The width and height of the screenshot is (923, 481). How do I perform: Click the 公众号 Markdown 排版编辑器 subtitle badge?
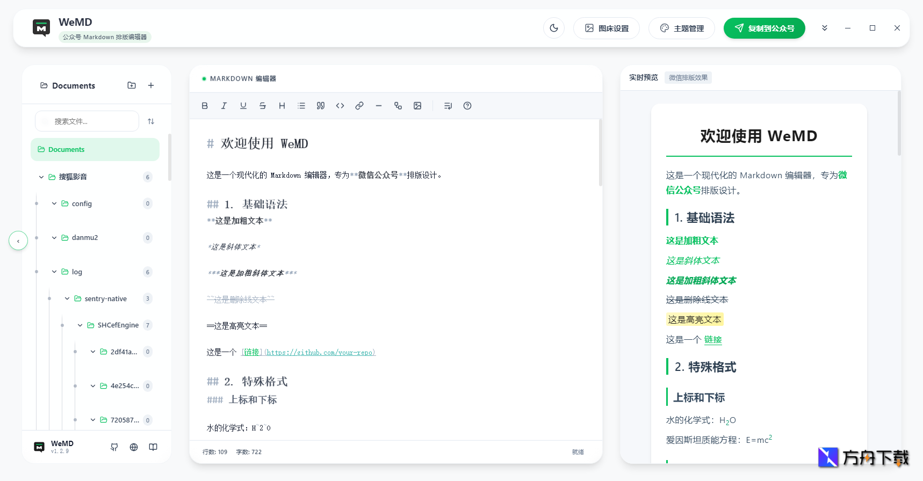[105, 37]
